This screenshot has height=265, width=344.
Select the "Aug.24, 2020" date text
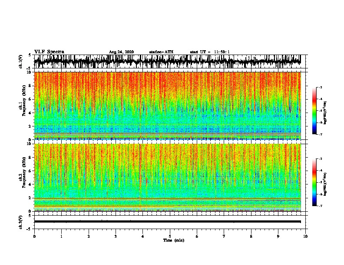pos(121,52)
